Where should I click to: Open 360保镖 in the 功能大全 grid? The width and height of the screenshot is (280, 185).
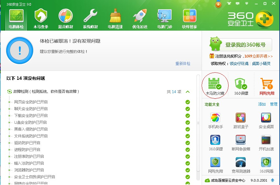coord(215,143)
